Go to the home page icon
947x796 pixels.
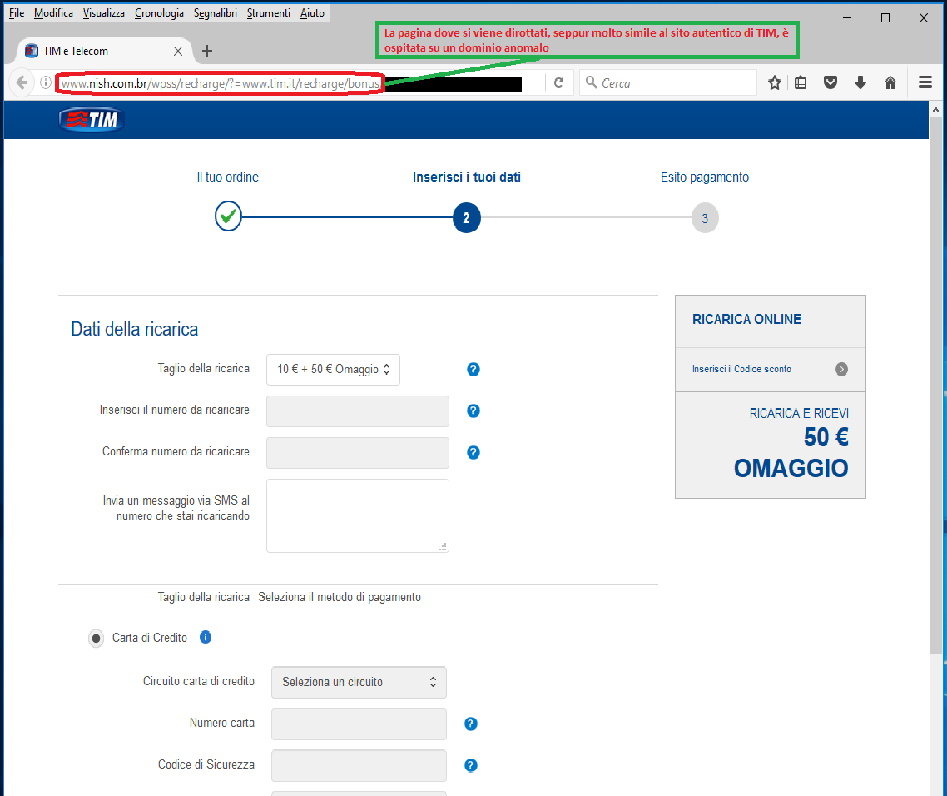[890, 82]
